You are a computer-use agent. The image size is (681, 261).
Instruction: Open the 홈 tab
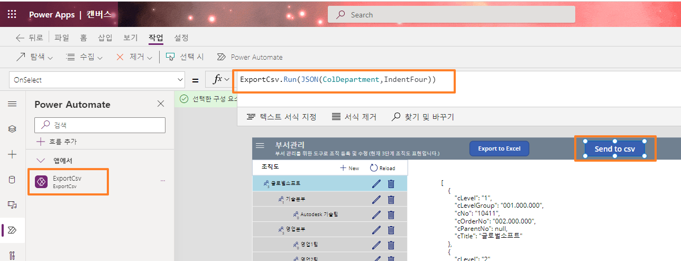84,38
